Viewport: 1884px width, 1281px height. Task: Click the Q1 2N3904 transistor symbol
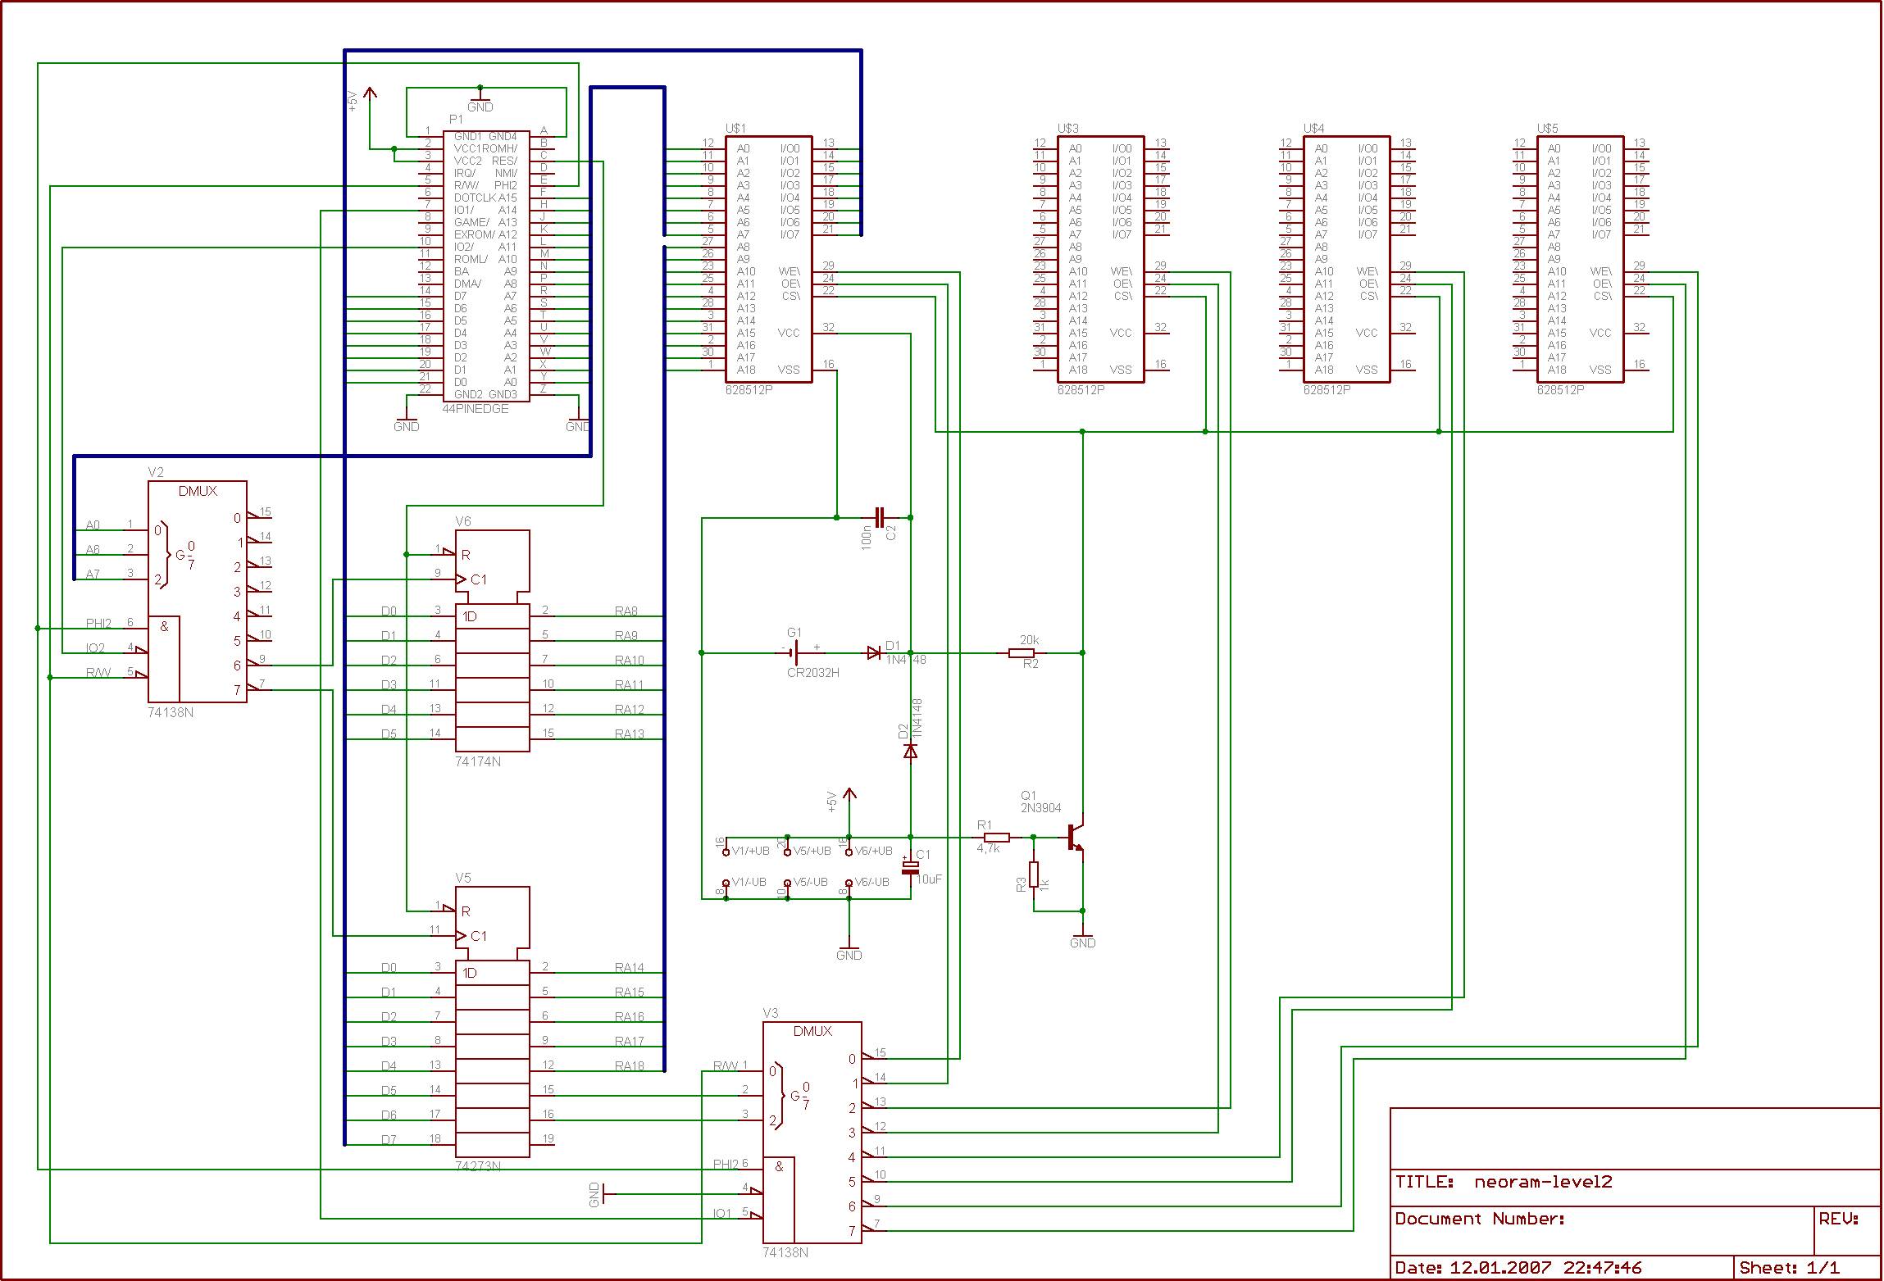click(x=1076, y=836)
